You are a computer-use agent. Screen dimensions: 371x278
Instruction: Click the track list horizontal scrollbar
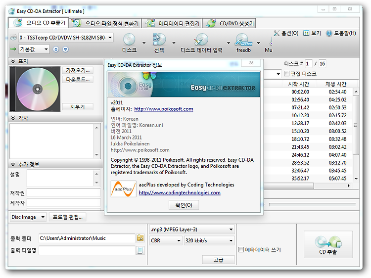(289, 186)
